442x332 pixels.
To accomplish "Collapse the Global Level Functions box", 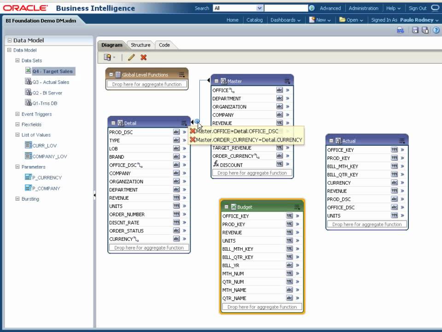I will [111, 75].
